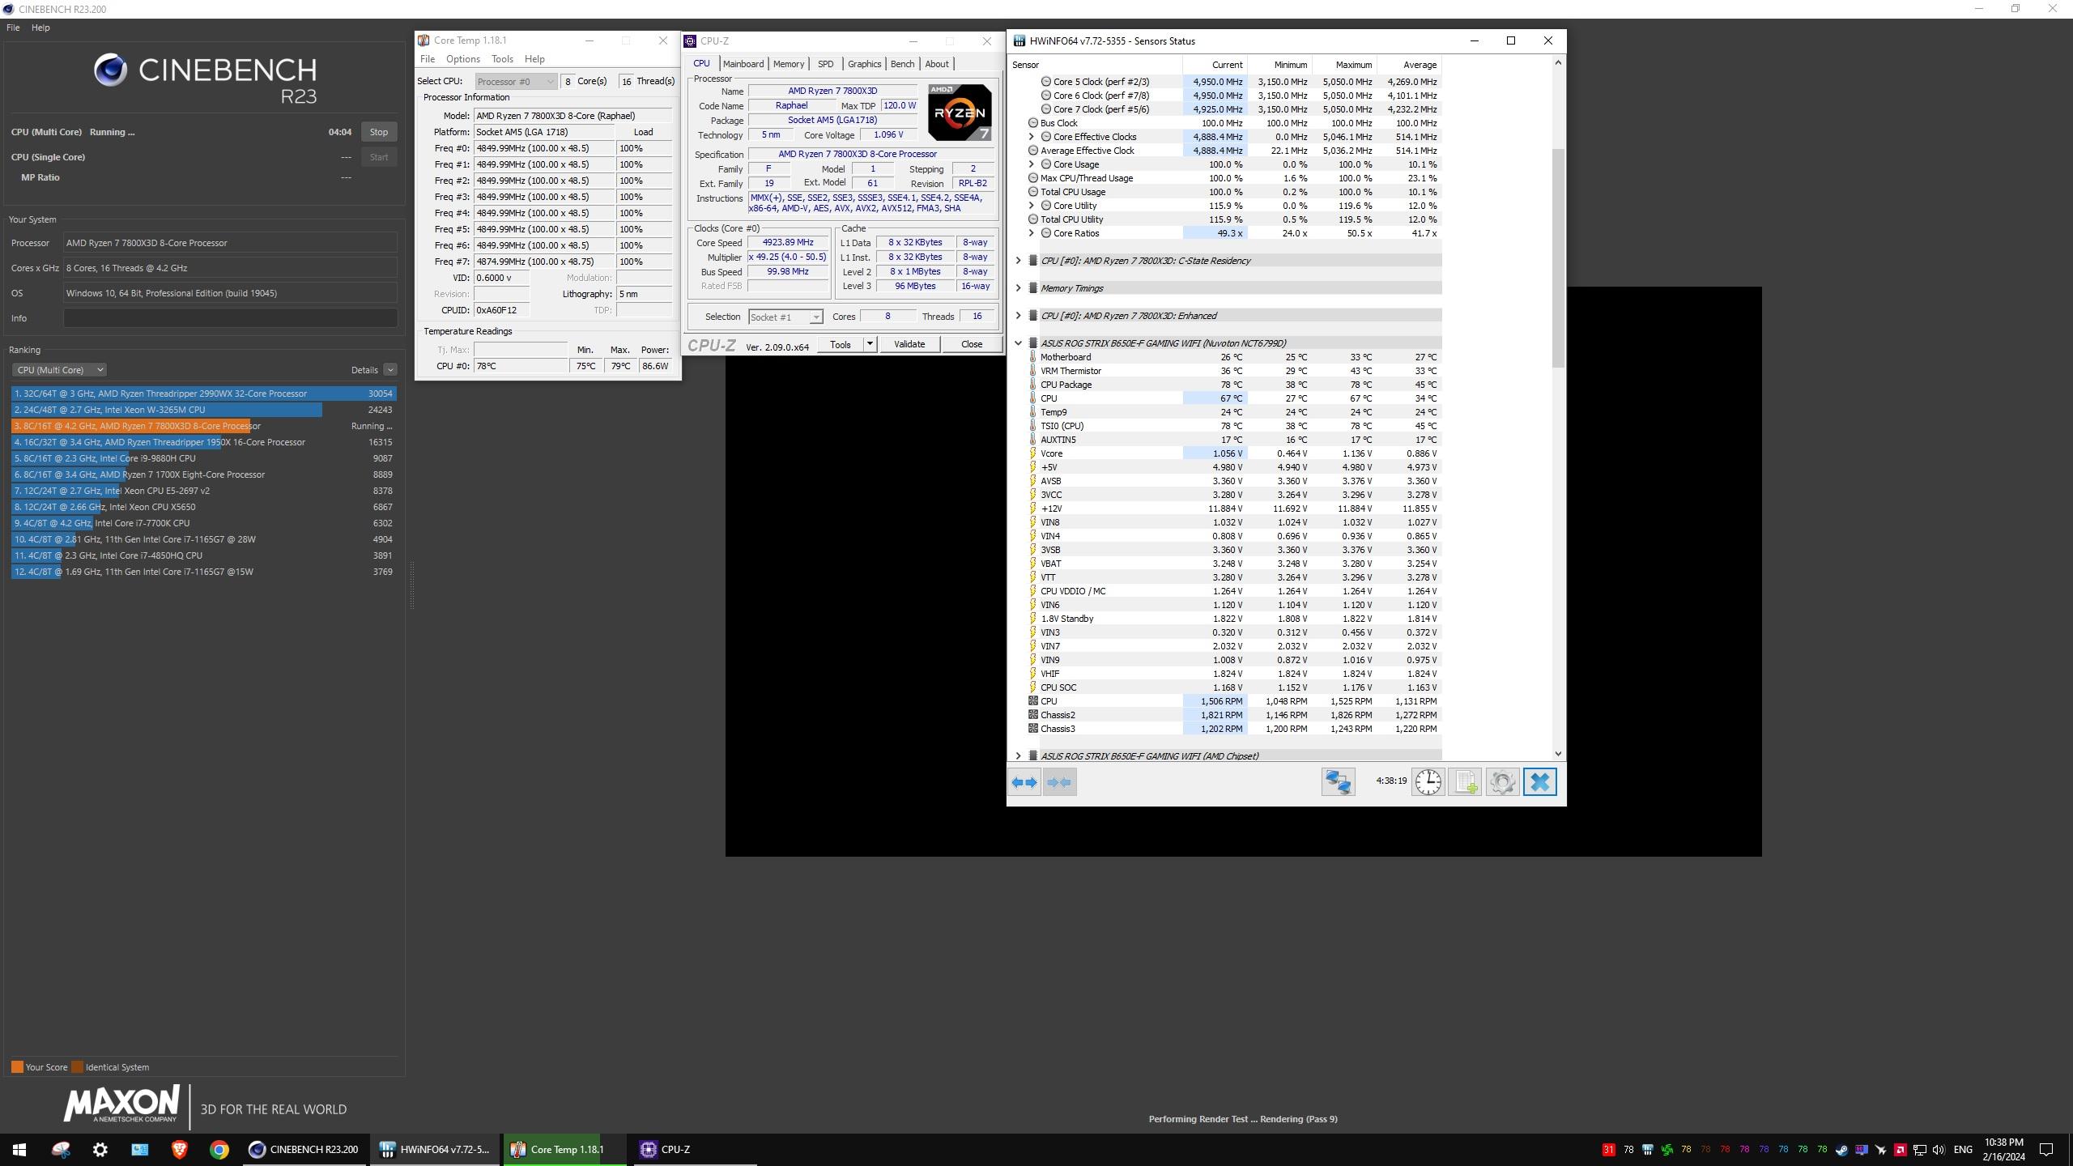The image size is (2073, 1166).
Task: Open HWiNFO sensor settings gear icon
Action: pos(1502,782)
